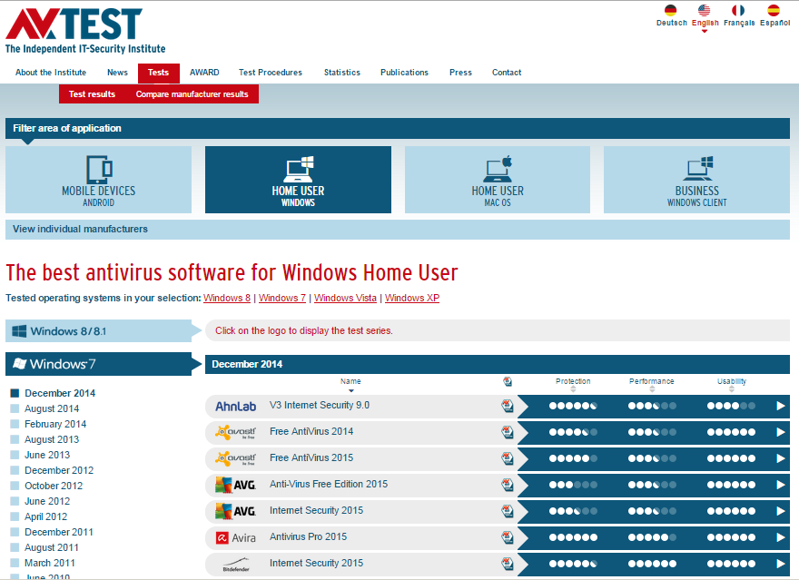The width and height of the screenshot is (799, 580).
Task: Click certificate column header icon
Action: 508,381
